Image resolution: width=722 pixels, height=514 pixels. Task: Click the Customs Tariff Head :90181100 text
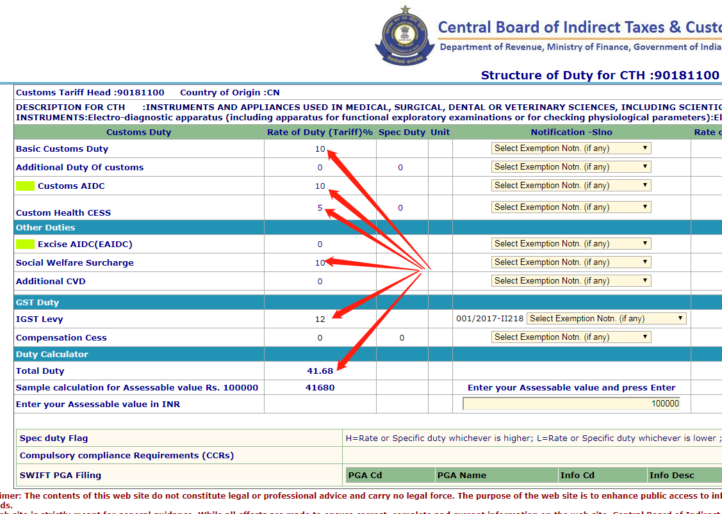point(90,92)
